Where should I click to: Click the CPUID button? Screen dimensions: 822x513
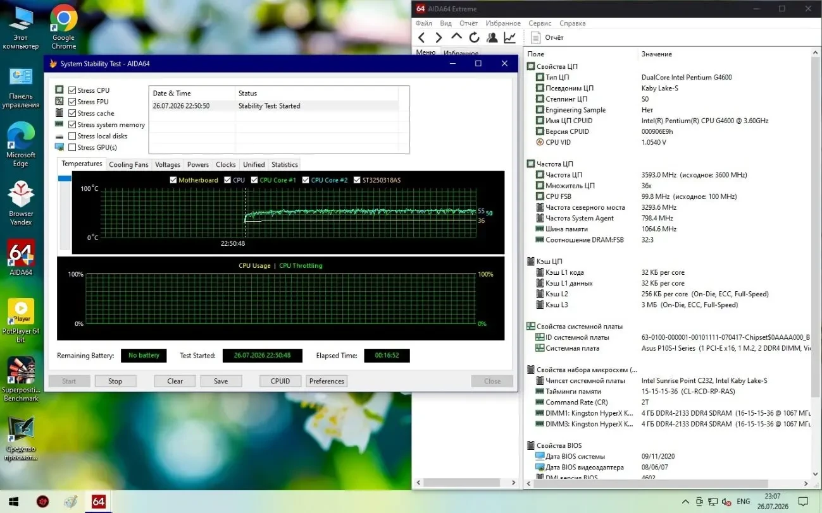[280, 381]
